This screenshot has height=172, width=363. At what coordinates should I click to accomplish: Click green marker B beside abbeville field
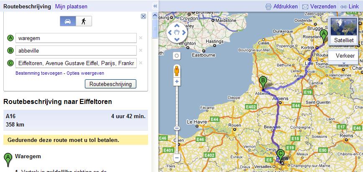[10, 51]
